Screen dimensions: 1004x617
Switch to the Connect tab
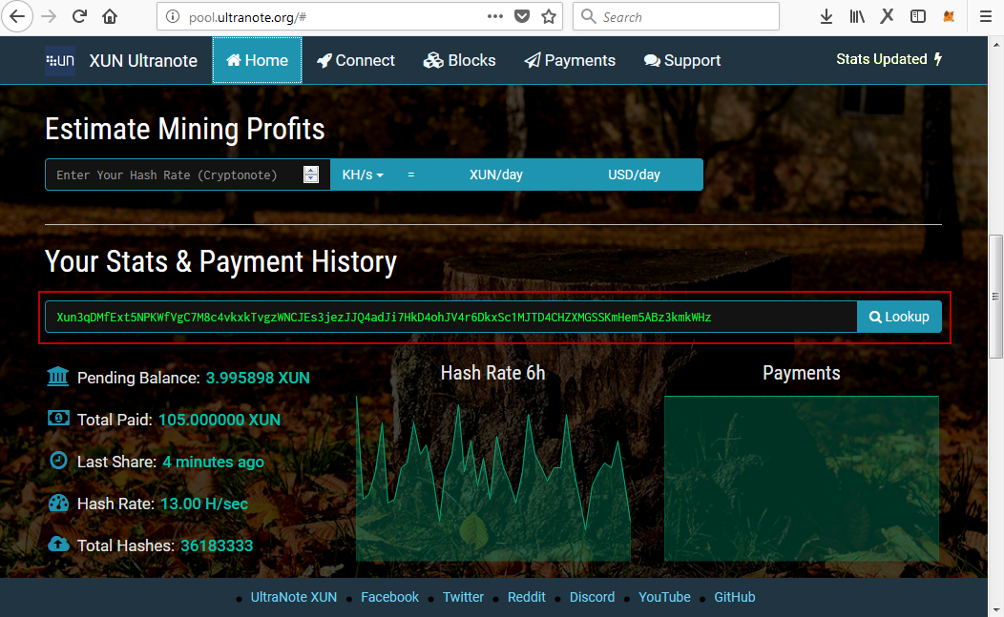point(356,60)
